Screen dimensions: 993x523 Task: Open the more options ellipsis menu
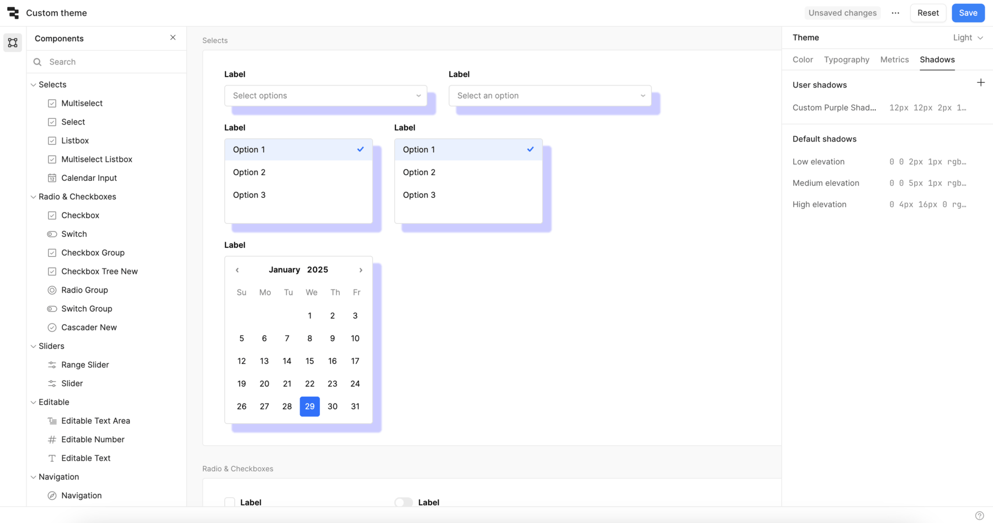(x=895, y=13)
